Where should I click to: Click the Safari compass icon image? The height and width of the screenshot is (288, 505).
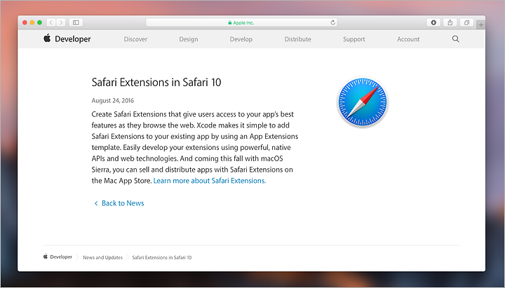coord(363,102)
